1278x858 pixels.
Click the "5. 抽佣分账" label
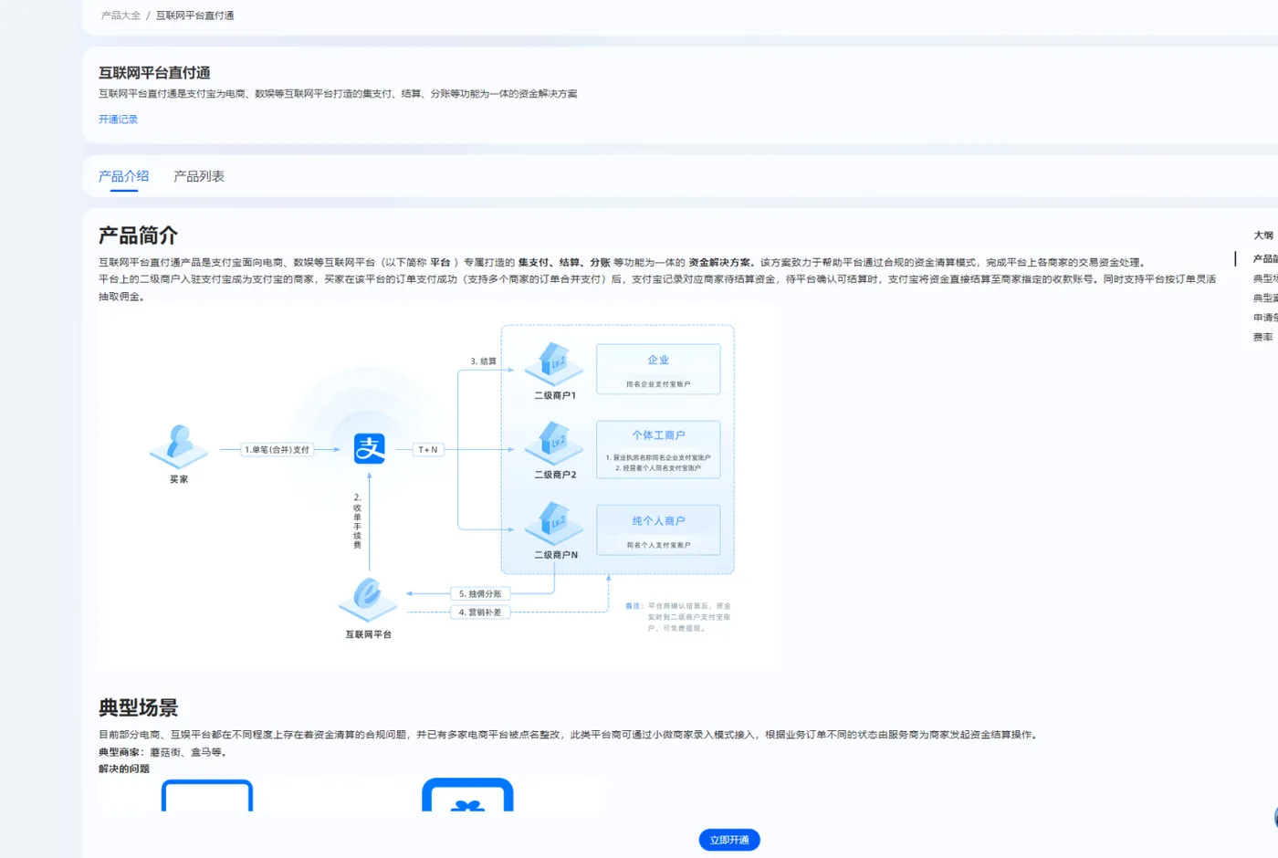tap(480, 593)
